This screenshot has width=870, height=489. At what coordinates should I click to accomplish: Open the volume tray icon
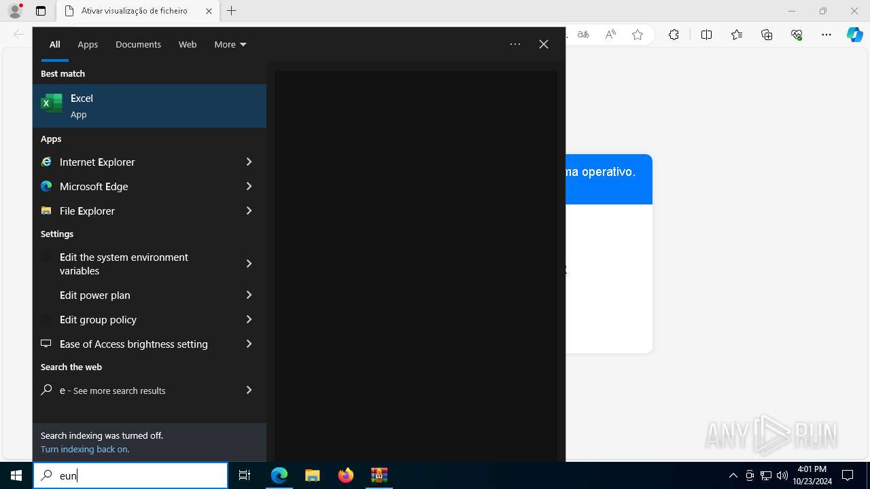tap(782, 475)
